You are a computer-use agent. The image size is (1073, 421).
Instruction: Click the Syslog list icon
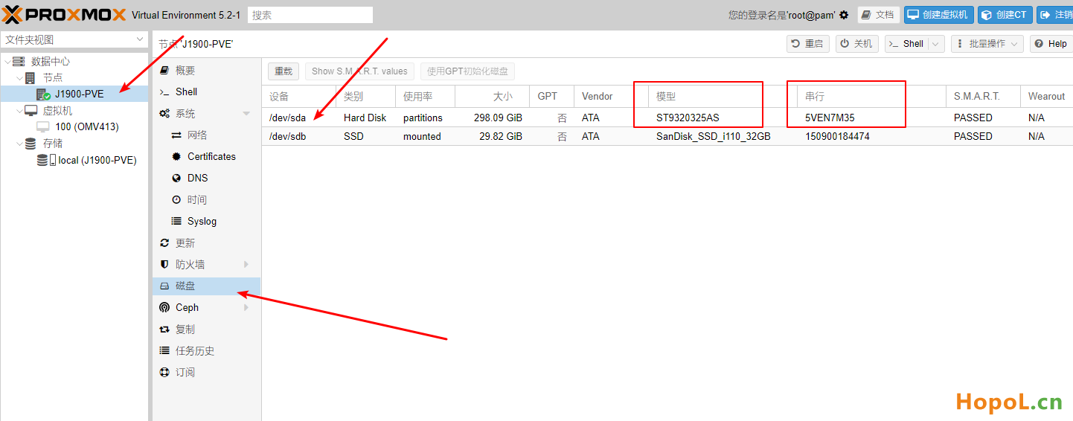[x=176, y=222]
